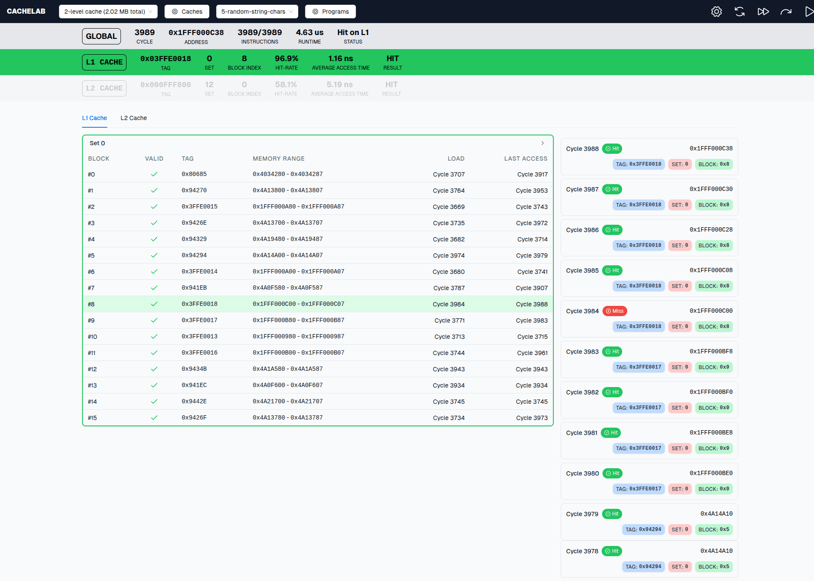814x581 pixels.
Task: Click memory range 0x4A21700 - 0x4A21707
Action: 288,402
